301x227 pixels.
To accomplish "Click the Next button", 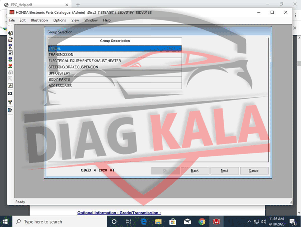I will click(224, 171).
